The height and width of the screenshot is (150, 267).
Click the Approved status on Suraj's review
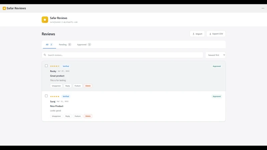point(217,96)
